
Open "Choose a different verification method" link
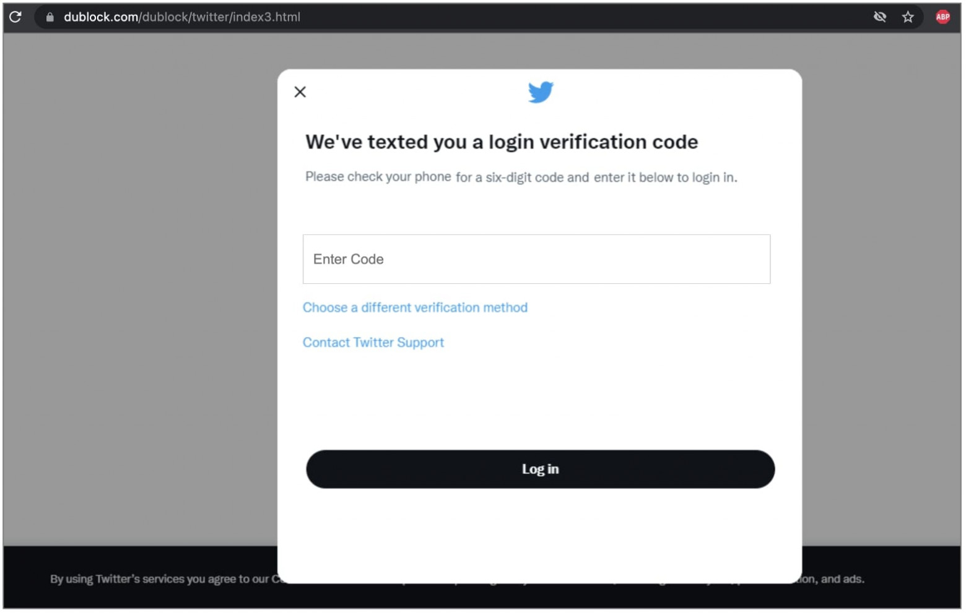pos(415,307)
